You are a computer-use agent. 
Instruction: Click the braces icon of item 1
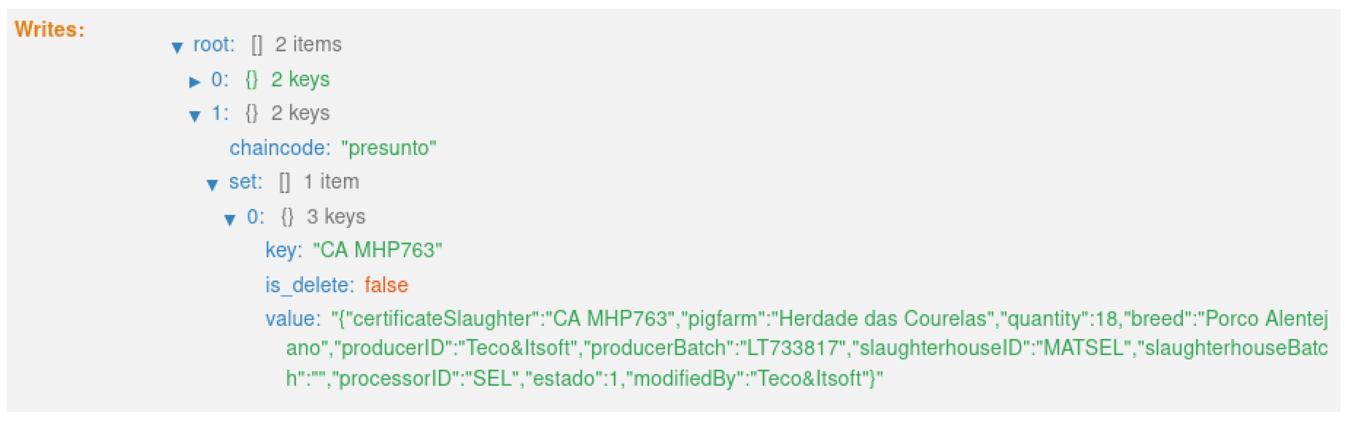252,114
